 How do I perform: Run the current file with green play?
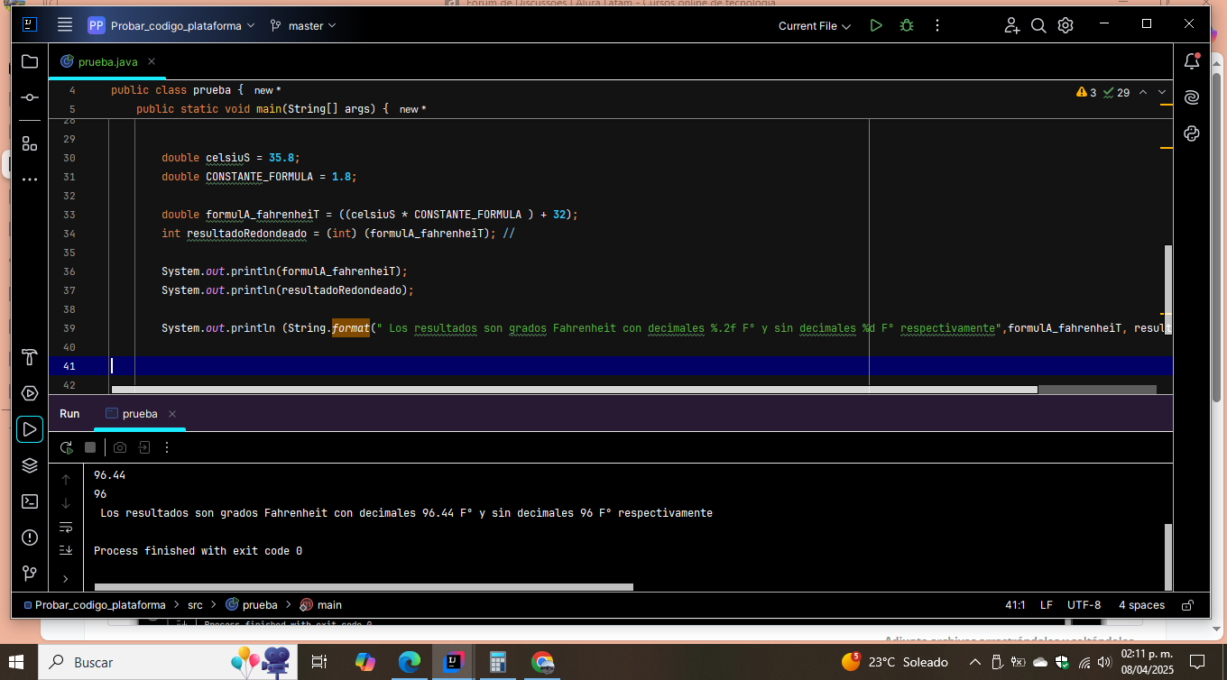876,25
